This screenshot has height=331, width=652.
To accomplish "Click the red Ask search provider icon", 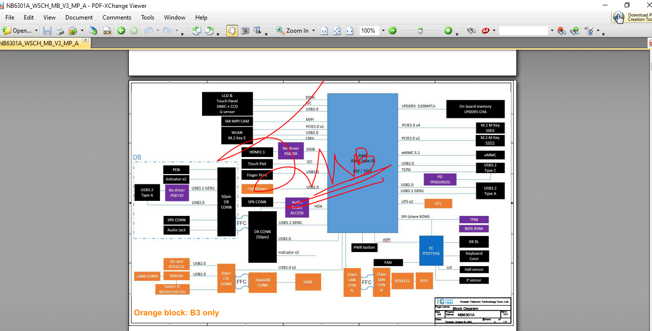I will pos(486,30).
